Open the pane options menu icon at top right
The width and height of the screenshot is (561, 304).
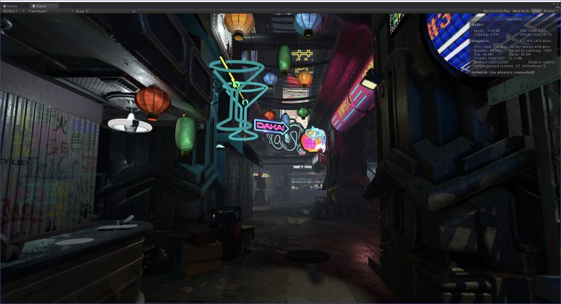[557, 4]
